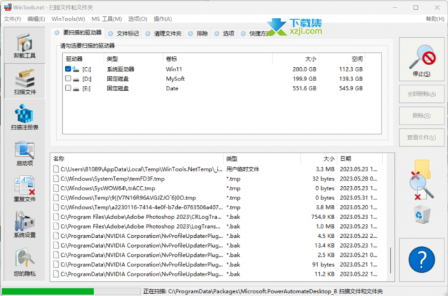448x296 pixels.
Task: Click the WinTools.net app icon in title bar
Action: click(x=8, y=7)
